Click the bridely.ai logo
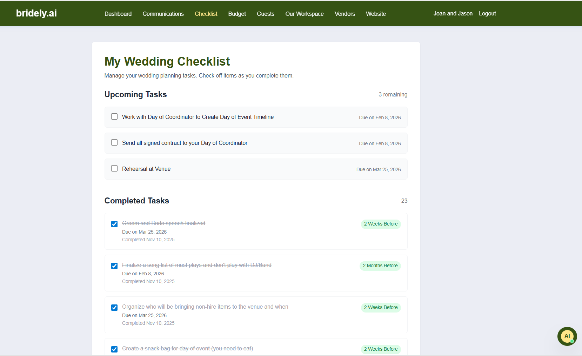The height and width of the screenshot is (356, 582). tap(36, 13)
